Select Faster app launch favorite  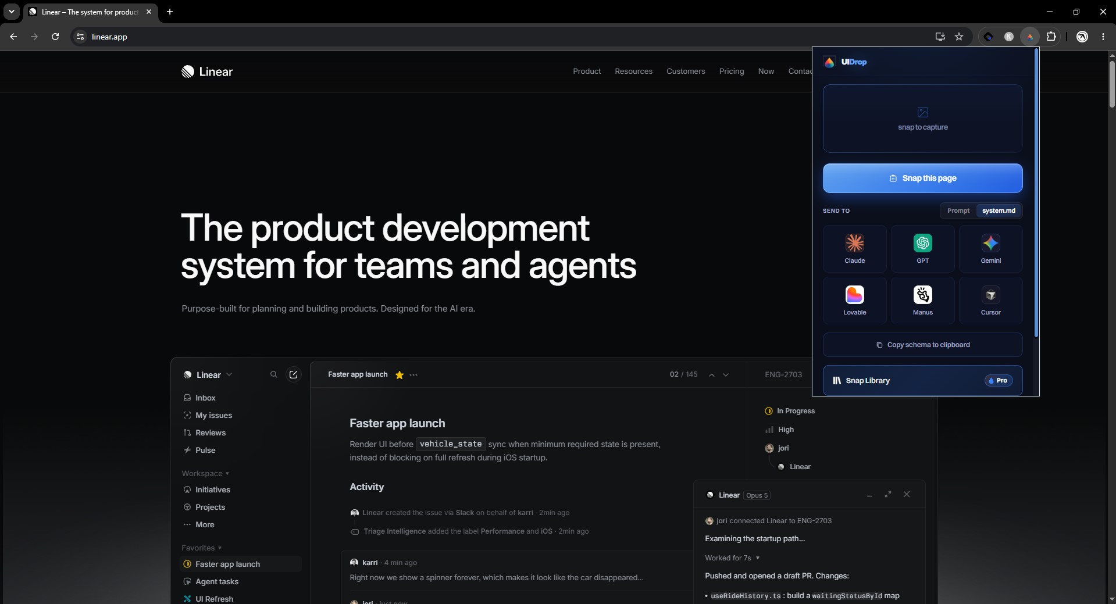point(241,564)
